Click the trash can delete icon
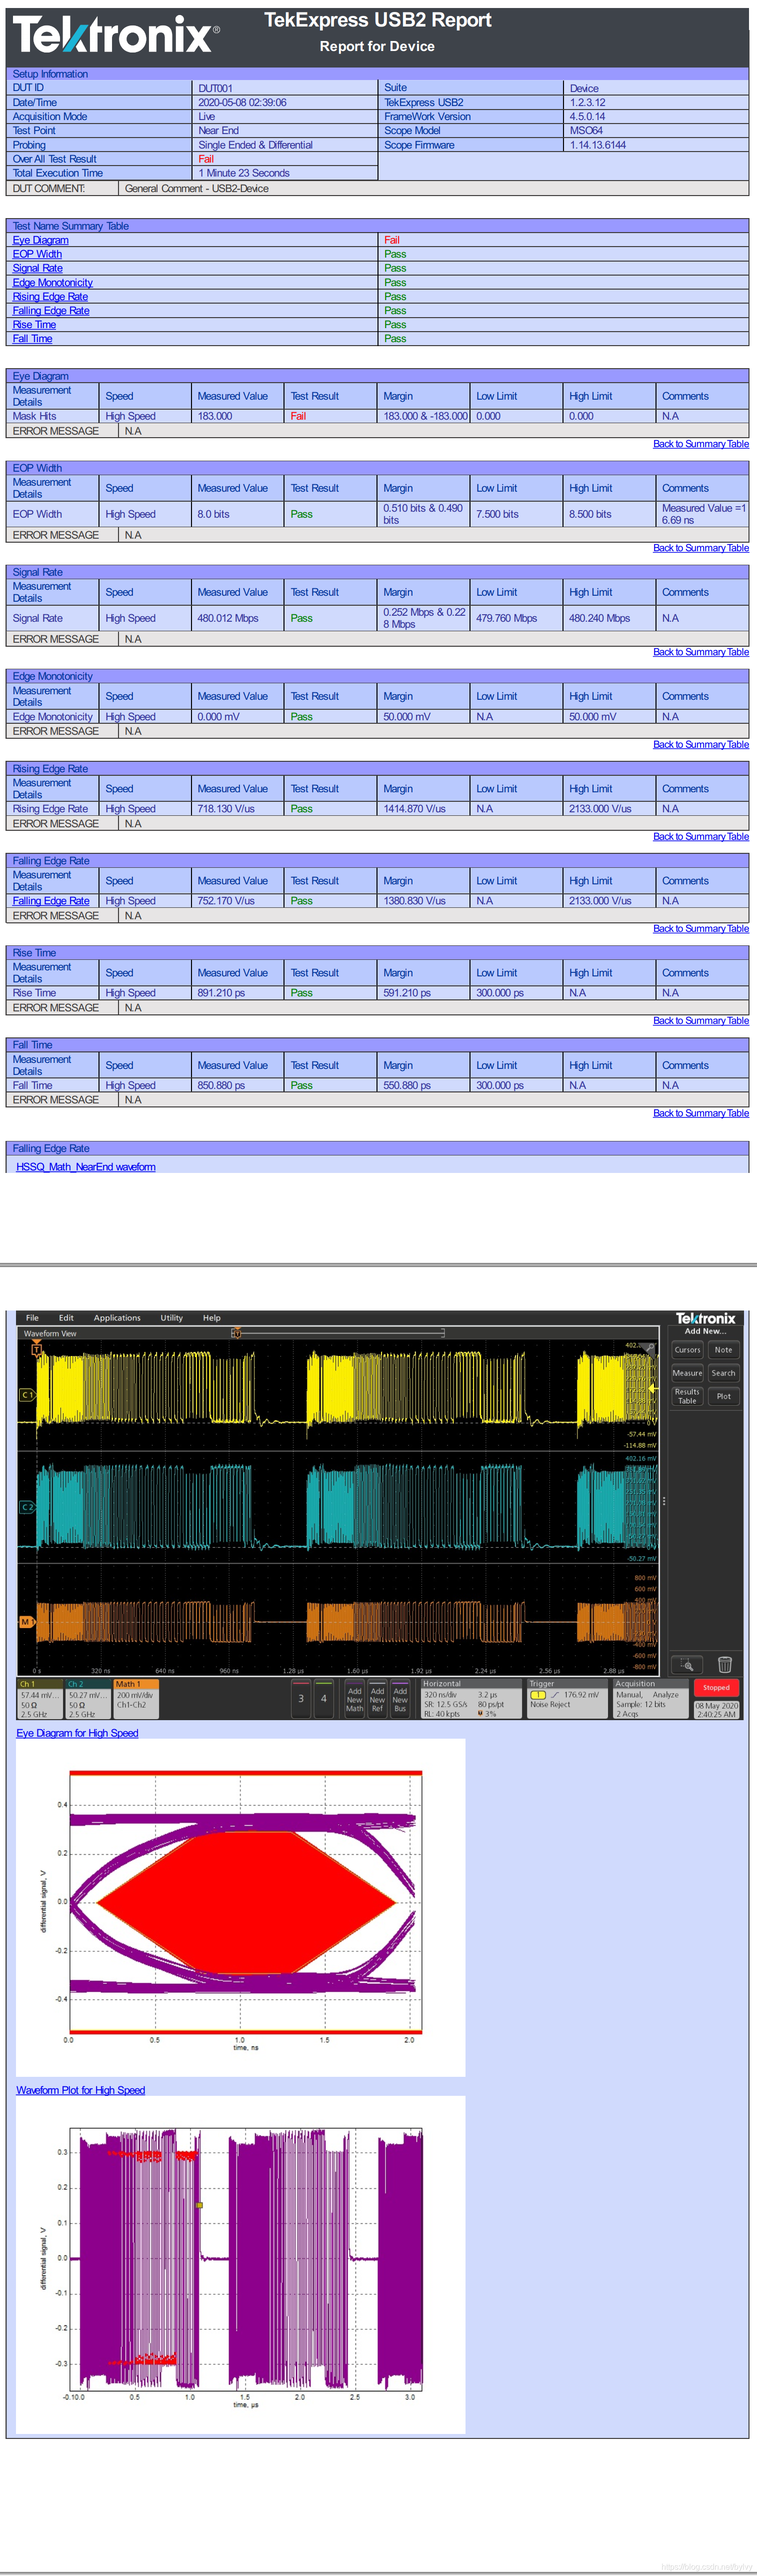The width and height of the screenshot is (757, 2576). coord(725,1665)
